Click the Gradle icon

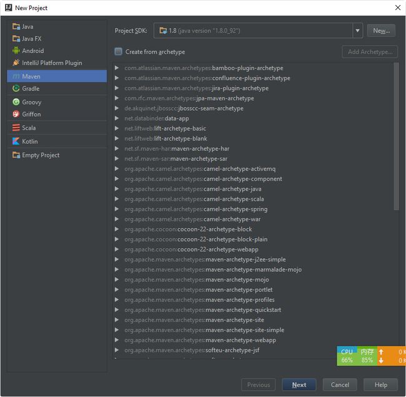(x=16, y=88)
